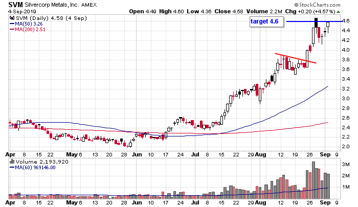This screenshot has height=207, width=358.
Task: Click the MA(50) 3.26 legend entry
Action: tap(26, 24)
